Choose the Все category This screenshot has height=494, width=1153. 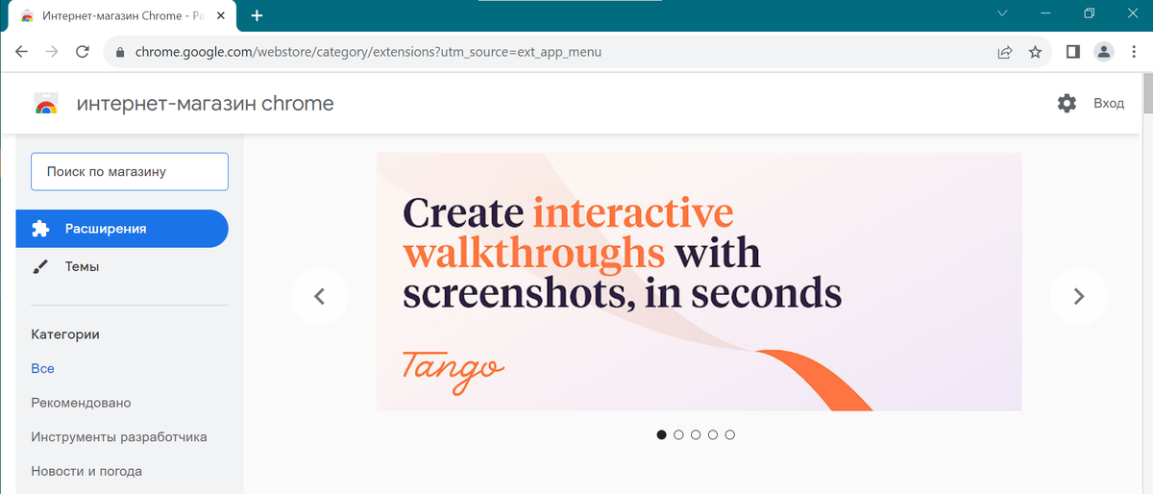(x=42, y=368)
